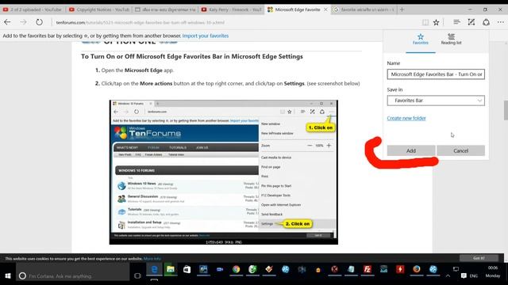Image resolution: width=508 pixels, height=285 pixels.
Task: Click the Add button
Action: point(411,150)
